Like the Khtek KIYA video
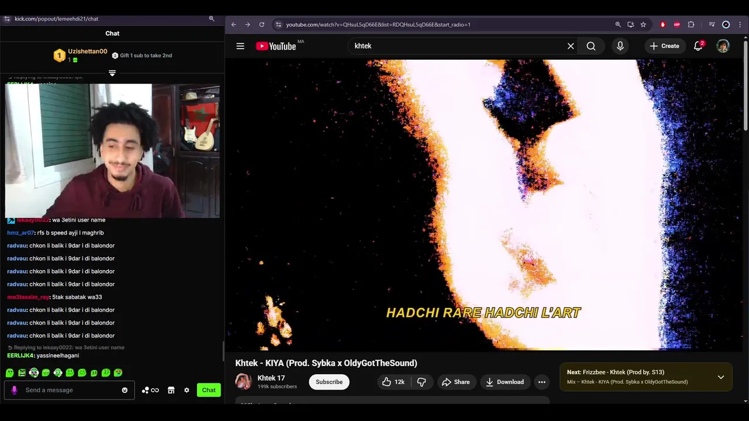This screenshot has width=749, height=421. point(393,382)
